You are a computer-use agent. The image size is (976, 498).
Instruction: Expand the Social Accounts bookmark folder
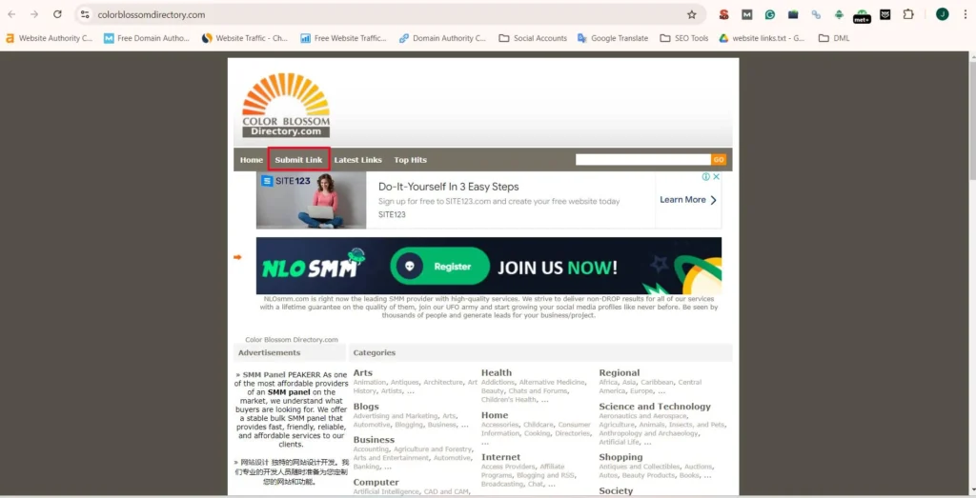533,38
